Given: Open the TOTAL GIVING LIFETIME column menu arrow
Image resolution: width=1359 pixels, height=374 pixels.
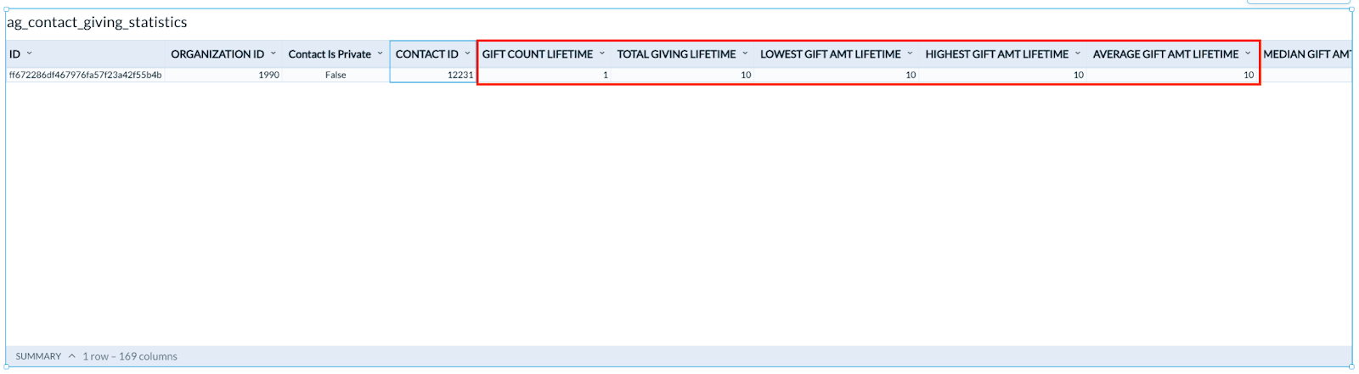Looking at the screenshot, I should pyautogui.click(x=745, y=53).
